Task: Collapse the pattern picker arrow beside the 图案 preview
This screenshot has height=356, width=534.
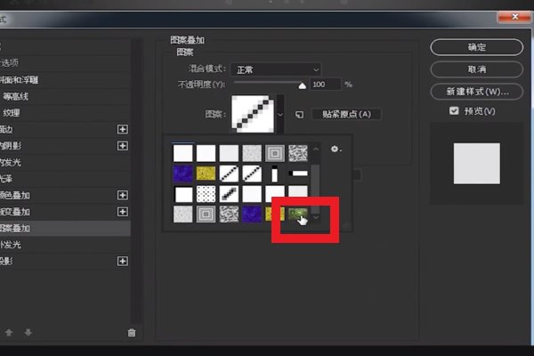Action: 280,115
